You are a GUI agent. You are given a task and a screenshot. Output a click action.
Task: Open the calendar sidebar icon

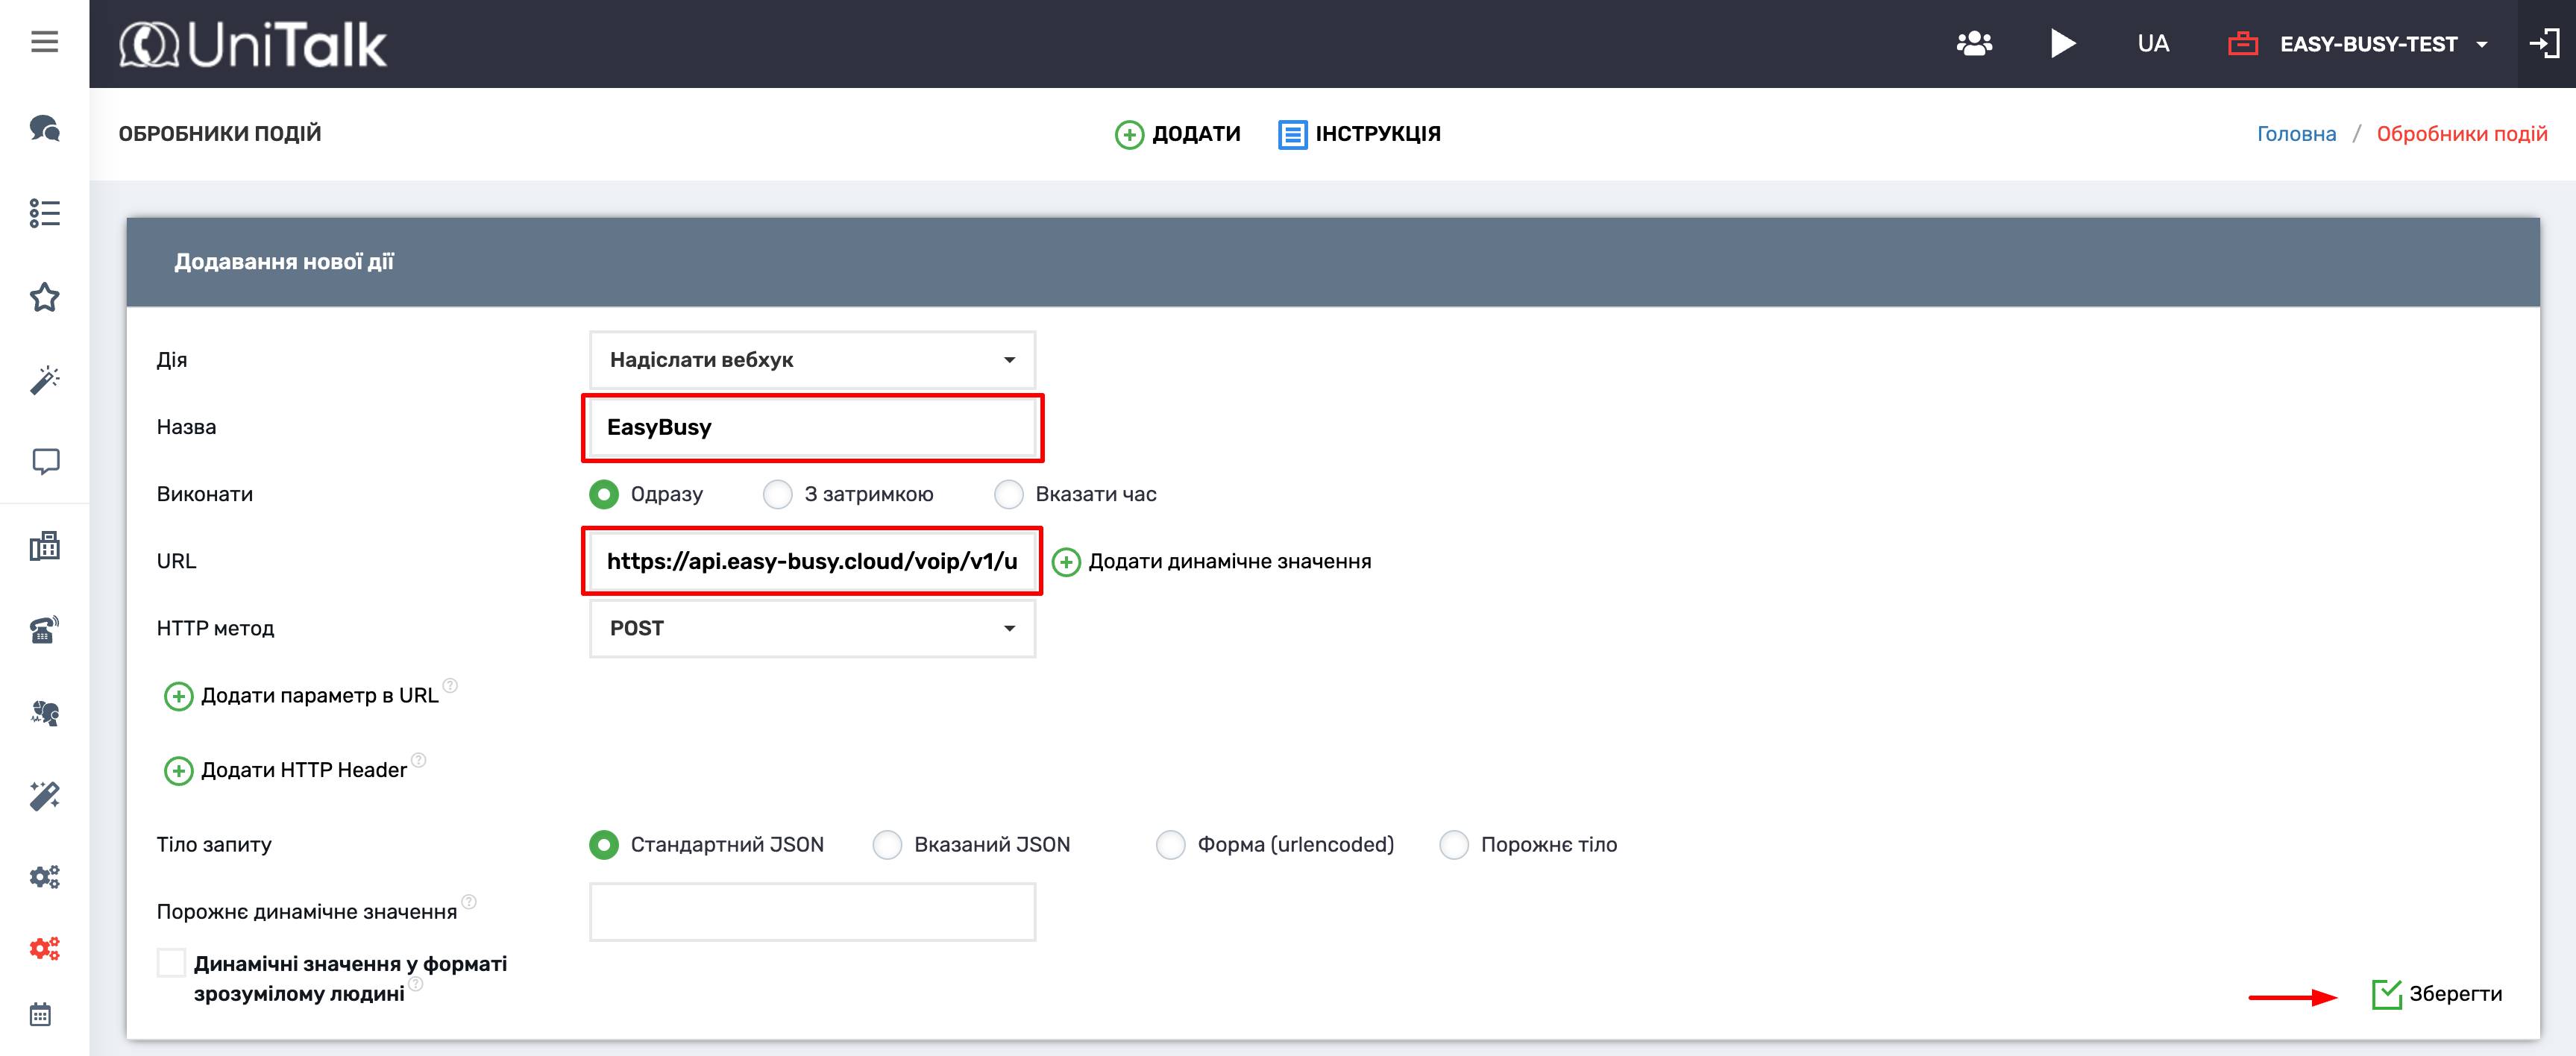pos(41,1014)
